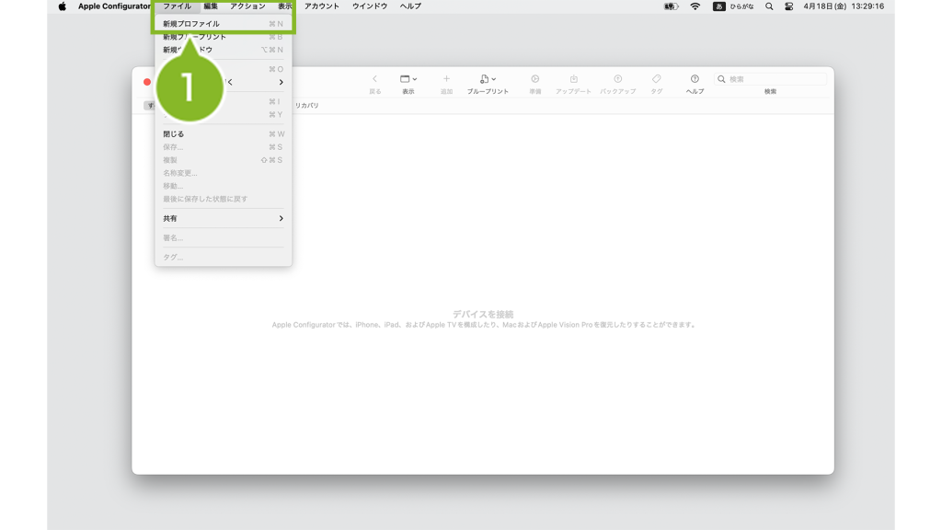Open the ブループリント toolbar dropdown
The width and height of the screenshot is (942, 530).
click(x=488, y=79)
